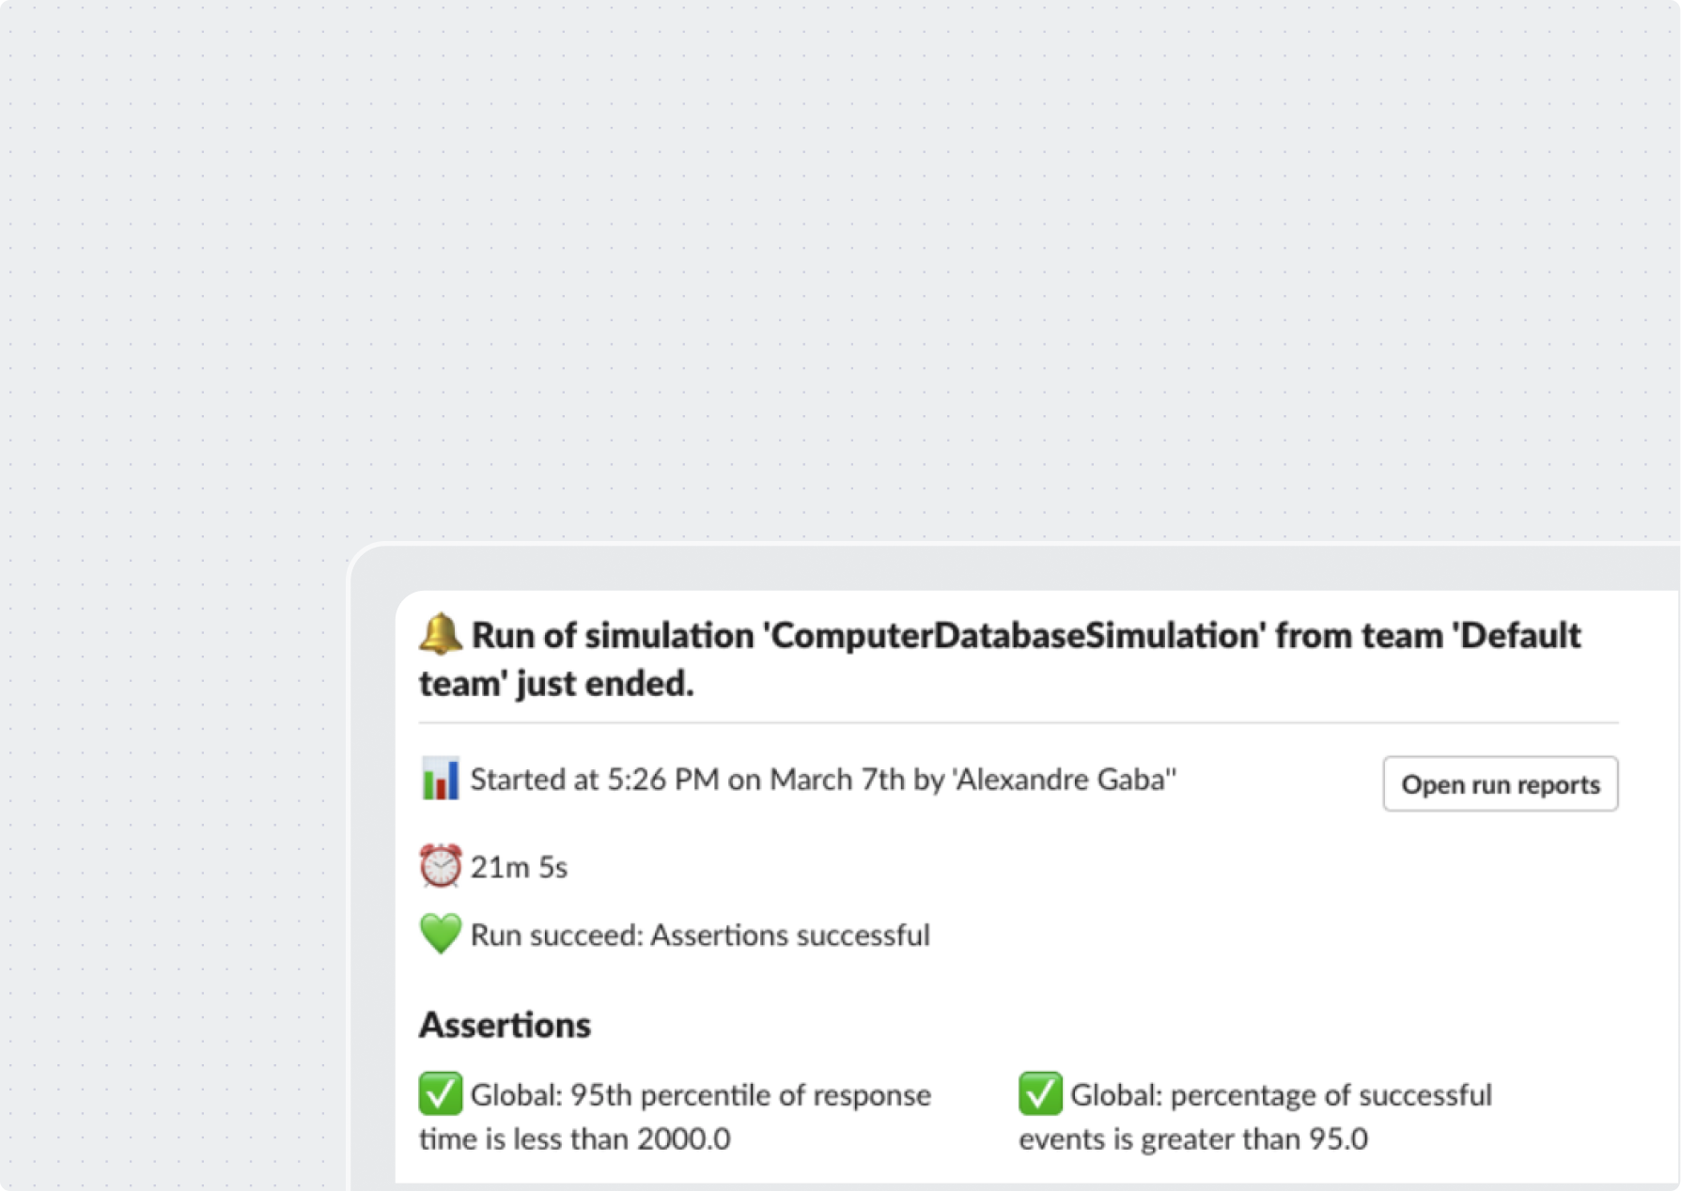Click the bar chart icon
The width and height of the screenshot is (1681, 1191).
(440, 779)
